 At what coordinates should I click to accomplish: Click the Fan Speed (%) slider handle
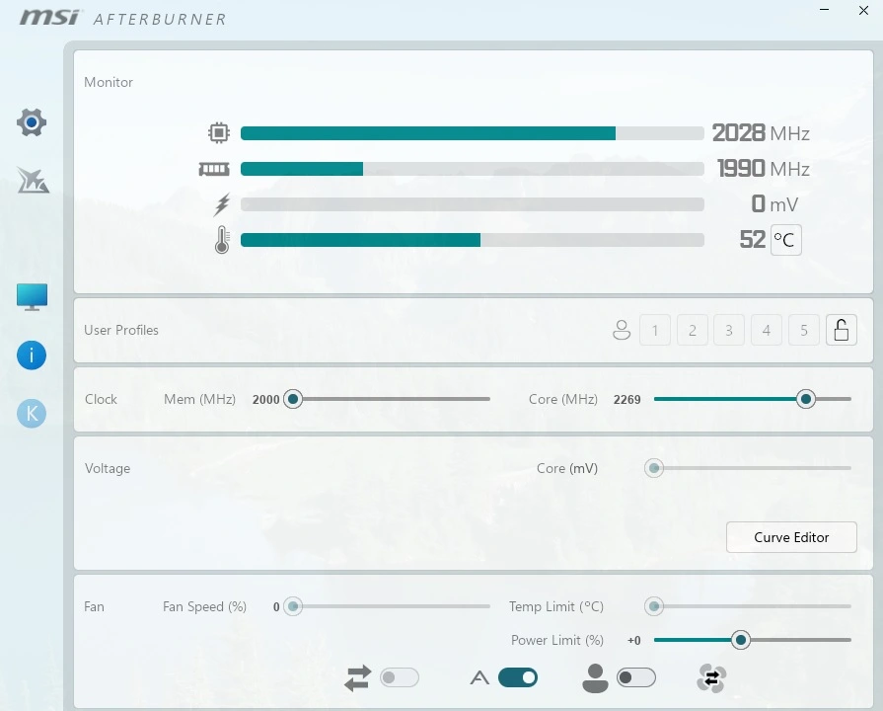tap(293, 606)
